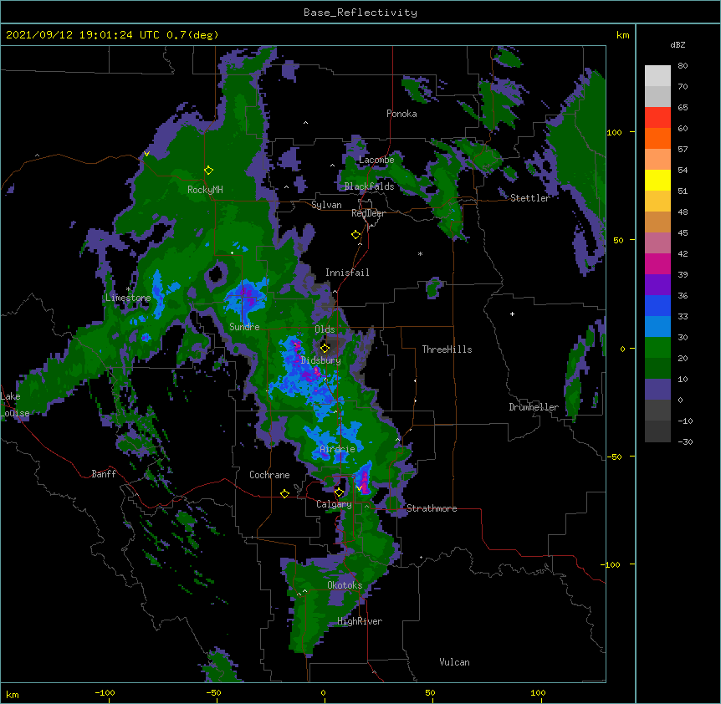The height and width of the screenshot is (704, 721).
Task: Select the Stettler label
Action: (530, 198)
